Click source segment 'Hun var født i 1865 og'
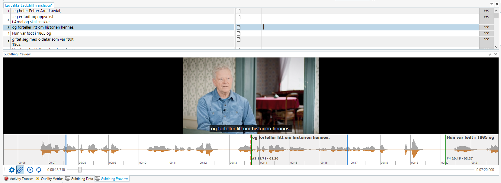 [x=31, y=33]
